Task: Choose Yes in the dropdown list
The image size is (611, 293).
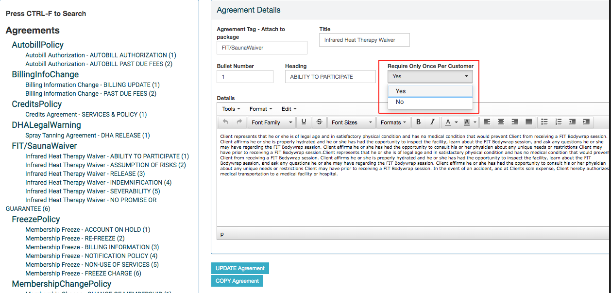Action: point(430,91)
